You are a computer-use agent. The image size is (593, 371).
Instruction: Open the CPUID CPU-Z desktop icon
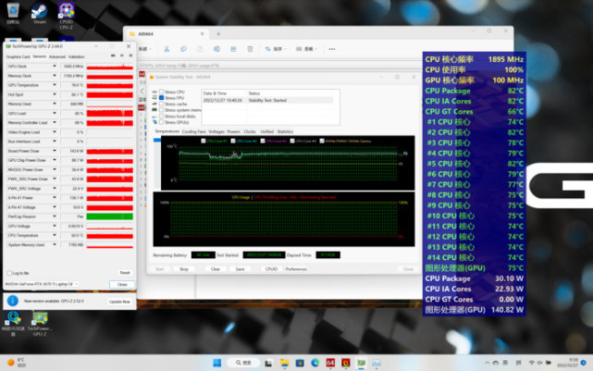(66, 12)
